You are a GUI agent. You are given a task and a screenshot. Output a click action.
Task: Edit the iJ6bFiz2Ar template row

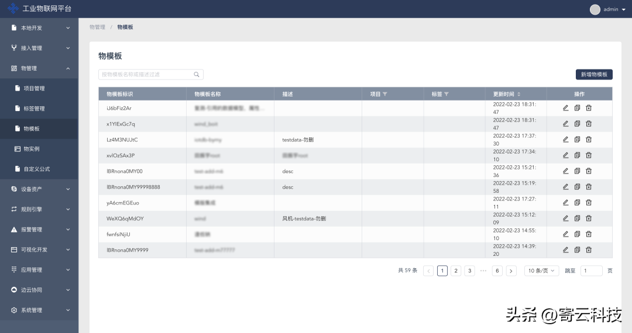pos(565,107)
